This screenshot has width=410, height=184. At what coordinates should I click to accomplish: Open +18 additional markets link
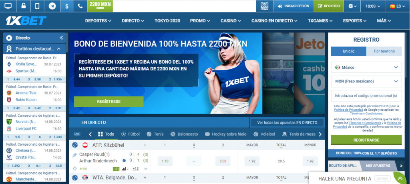(x=135, y=168)
